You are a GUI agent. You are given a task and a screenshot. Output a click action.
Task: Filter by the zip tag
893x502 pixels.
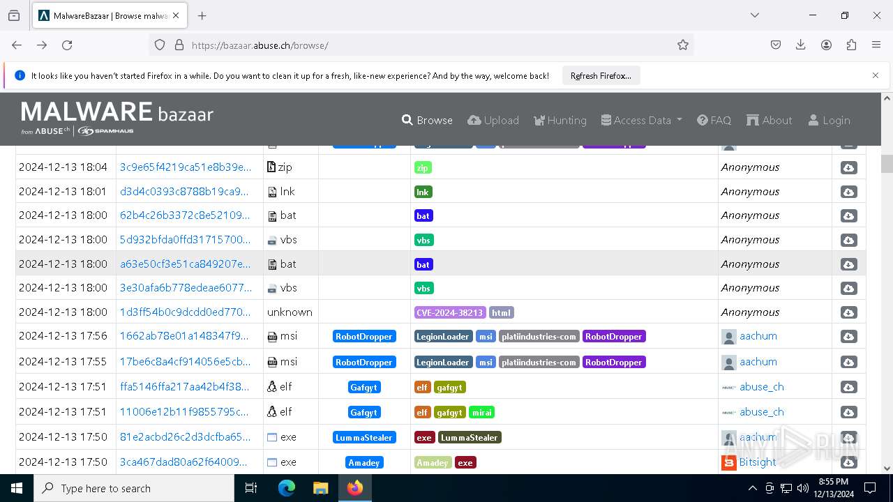click(423, 168)
